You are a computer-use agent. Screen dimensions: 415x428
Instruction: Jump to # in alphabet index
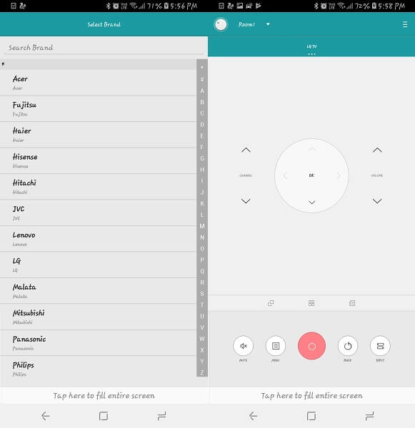tap(202, 79)
